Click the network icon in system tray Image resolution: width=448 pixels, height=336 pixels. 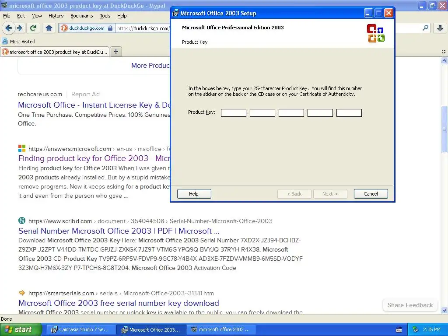coord(416,330)
